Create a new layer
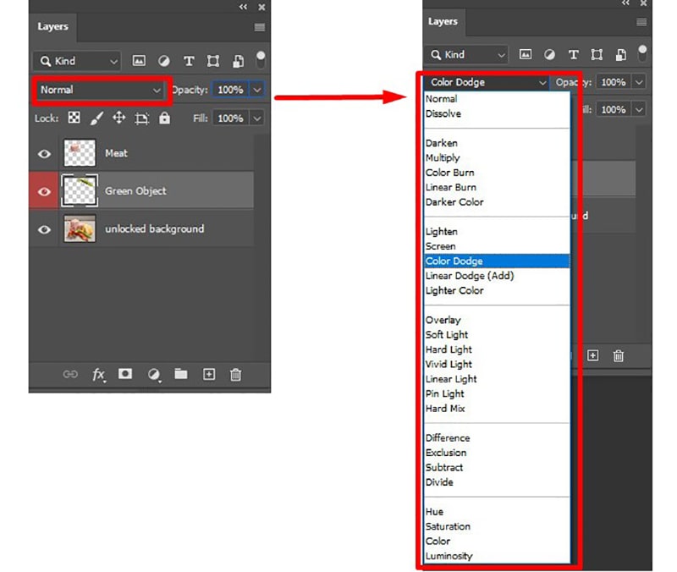This screenshot has height=572, width=677. point(208,374)
